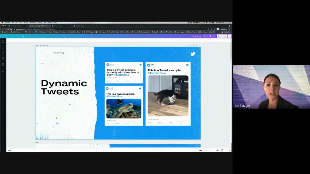The height and width of the screenshot is (174, 310).
Task: Open the Canva File menu
Action: tap(12, 36)
